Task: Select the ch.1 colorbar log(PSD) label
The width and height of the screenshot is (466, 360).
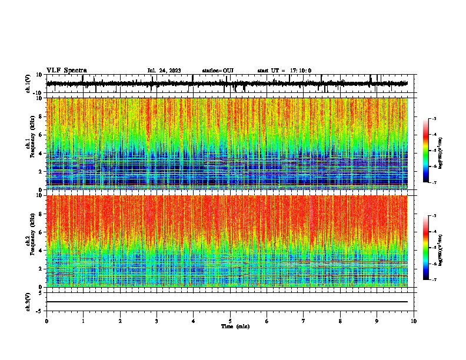Action: click(x=440, y=154)
